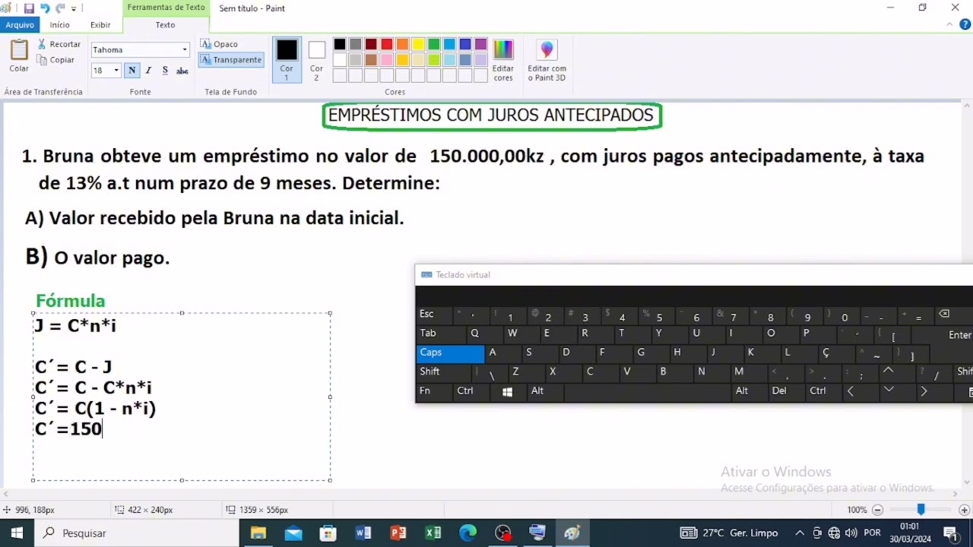This screenshot has width=973, height=547.
Task: Redo the last undone action
Action: click(x=60, y=8)
